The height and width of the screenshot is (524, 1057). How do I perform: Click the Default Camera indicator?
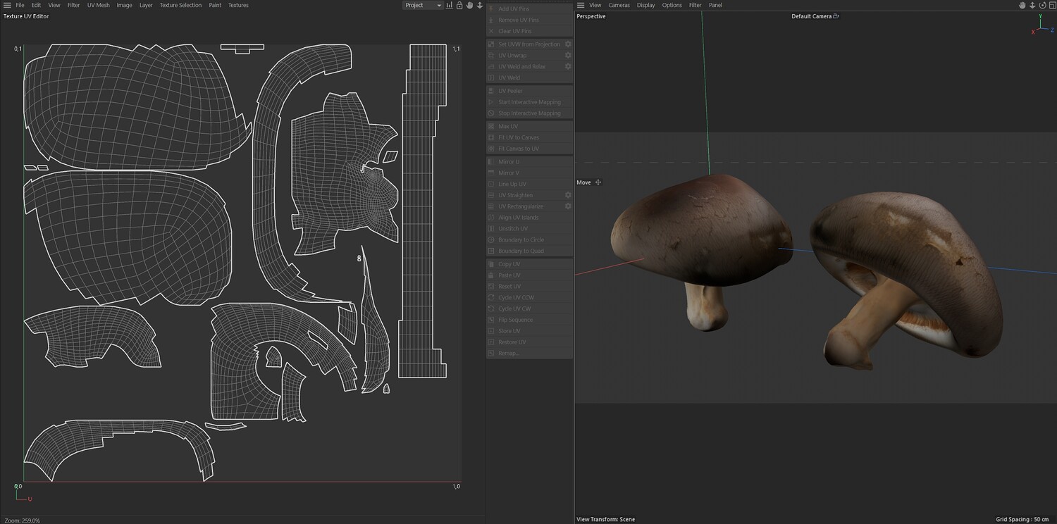point(815,16)
